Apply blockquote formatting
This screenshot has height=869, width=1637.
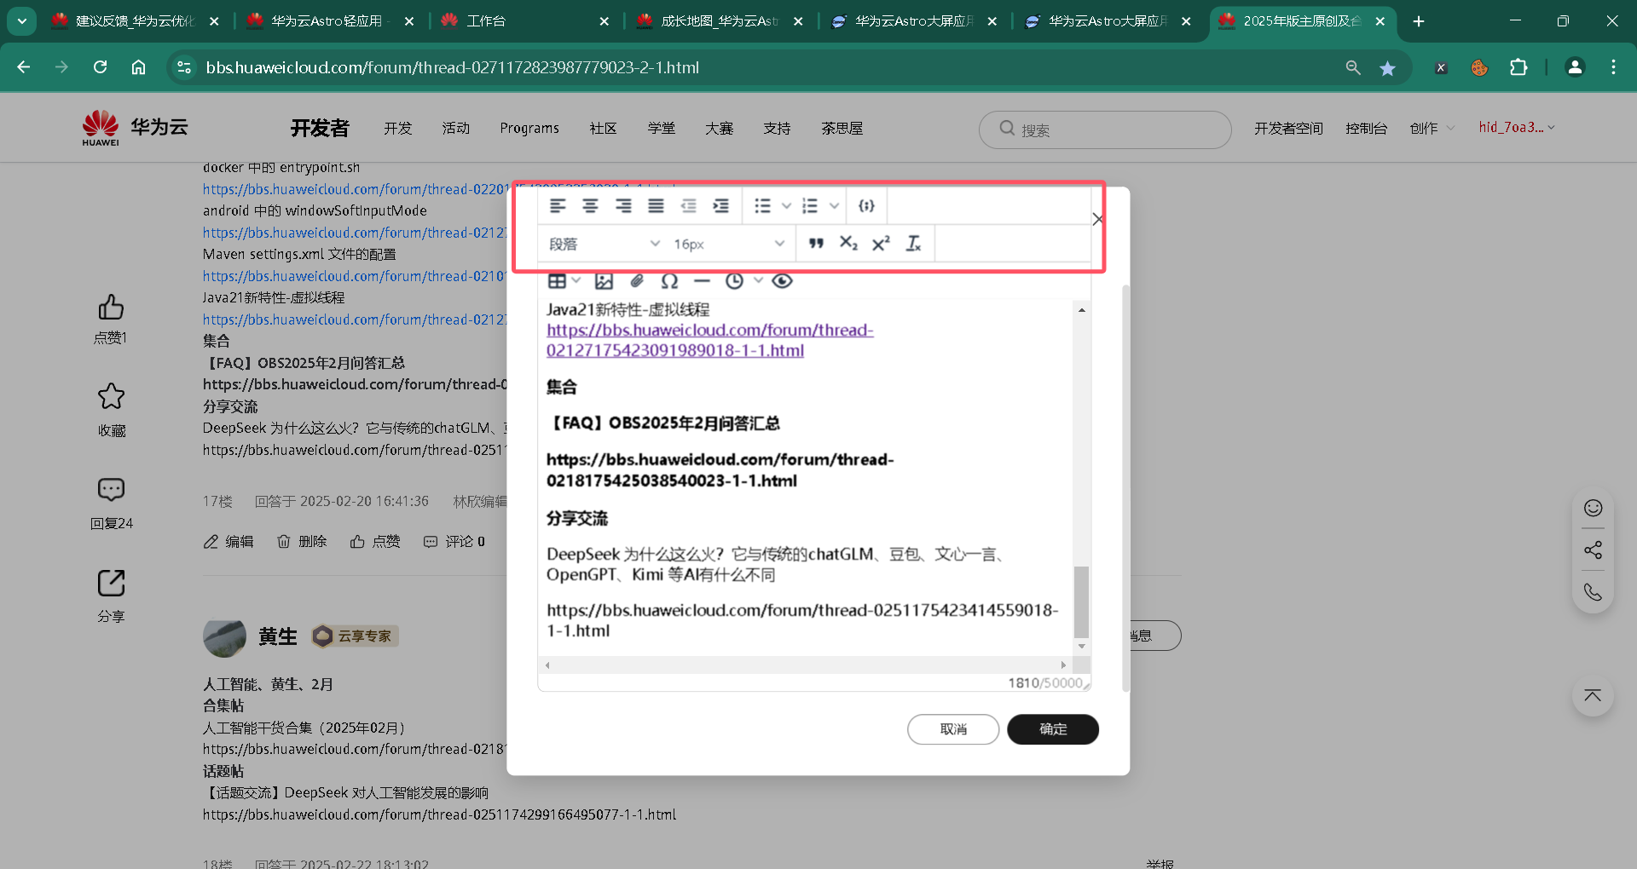(x=816, y=244)
